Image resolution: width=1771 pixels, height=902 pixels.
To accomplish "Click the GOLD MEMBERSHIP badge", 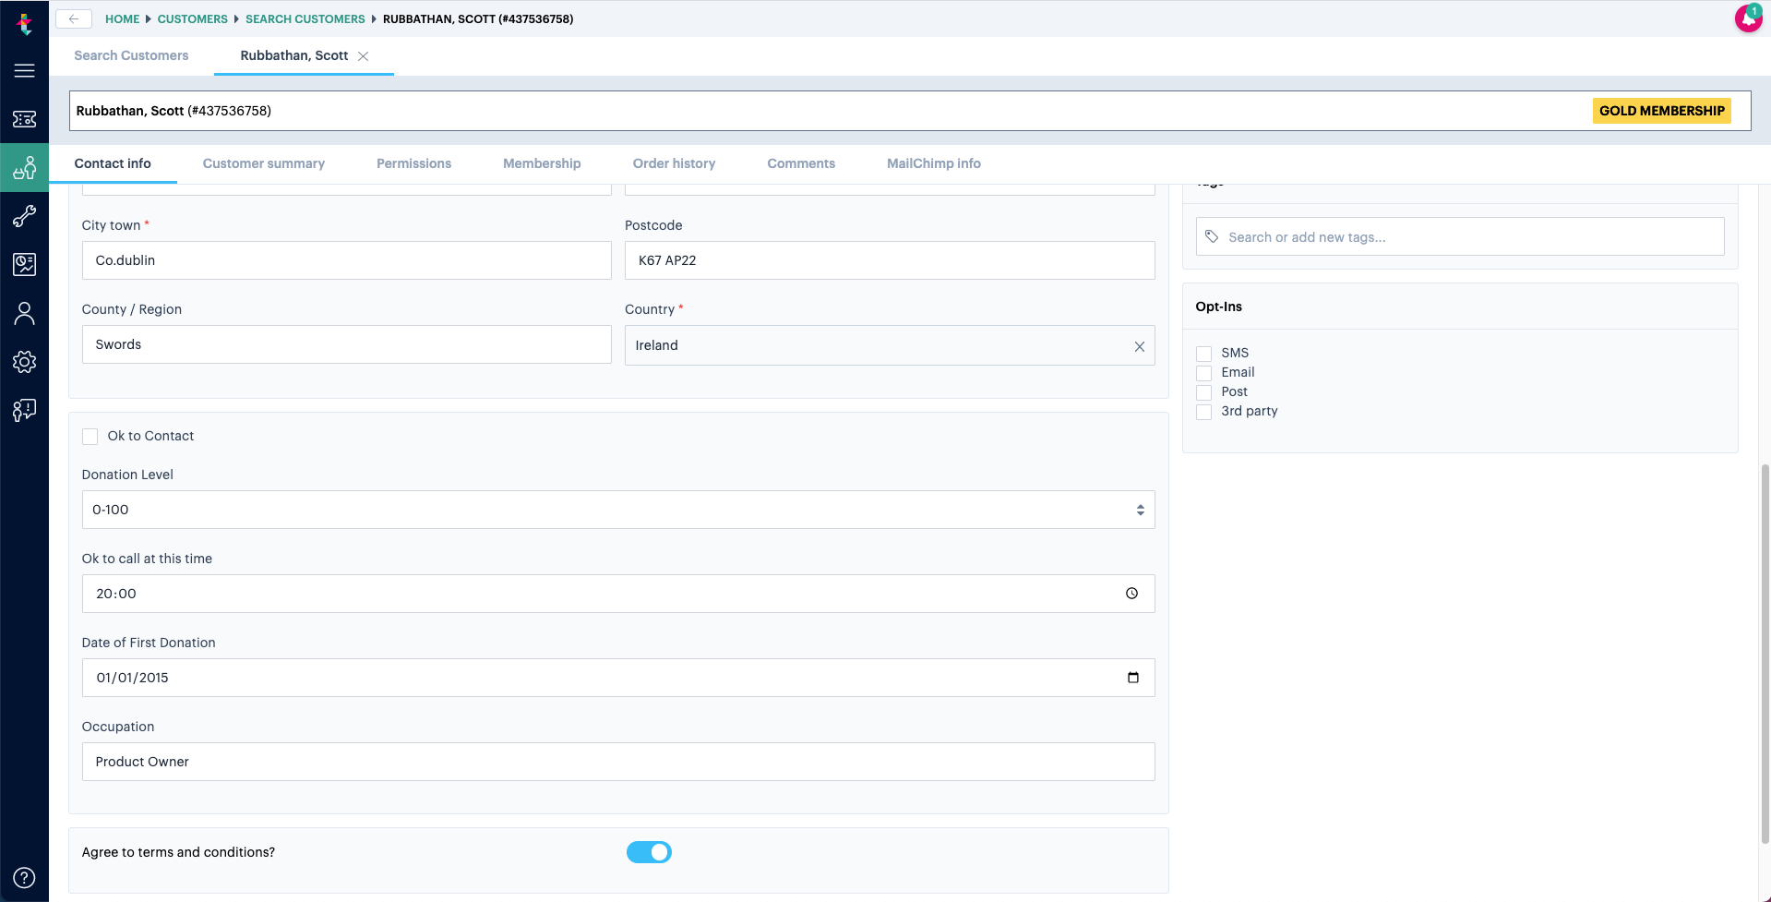I will (x=1661, y=111).
